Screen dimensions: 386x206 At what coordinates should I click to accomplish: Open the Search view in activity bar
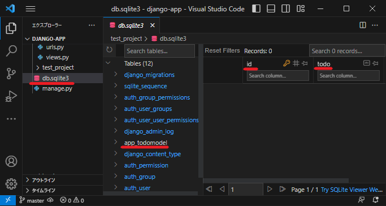[x=11, y=51]
